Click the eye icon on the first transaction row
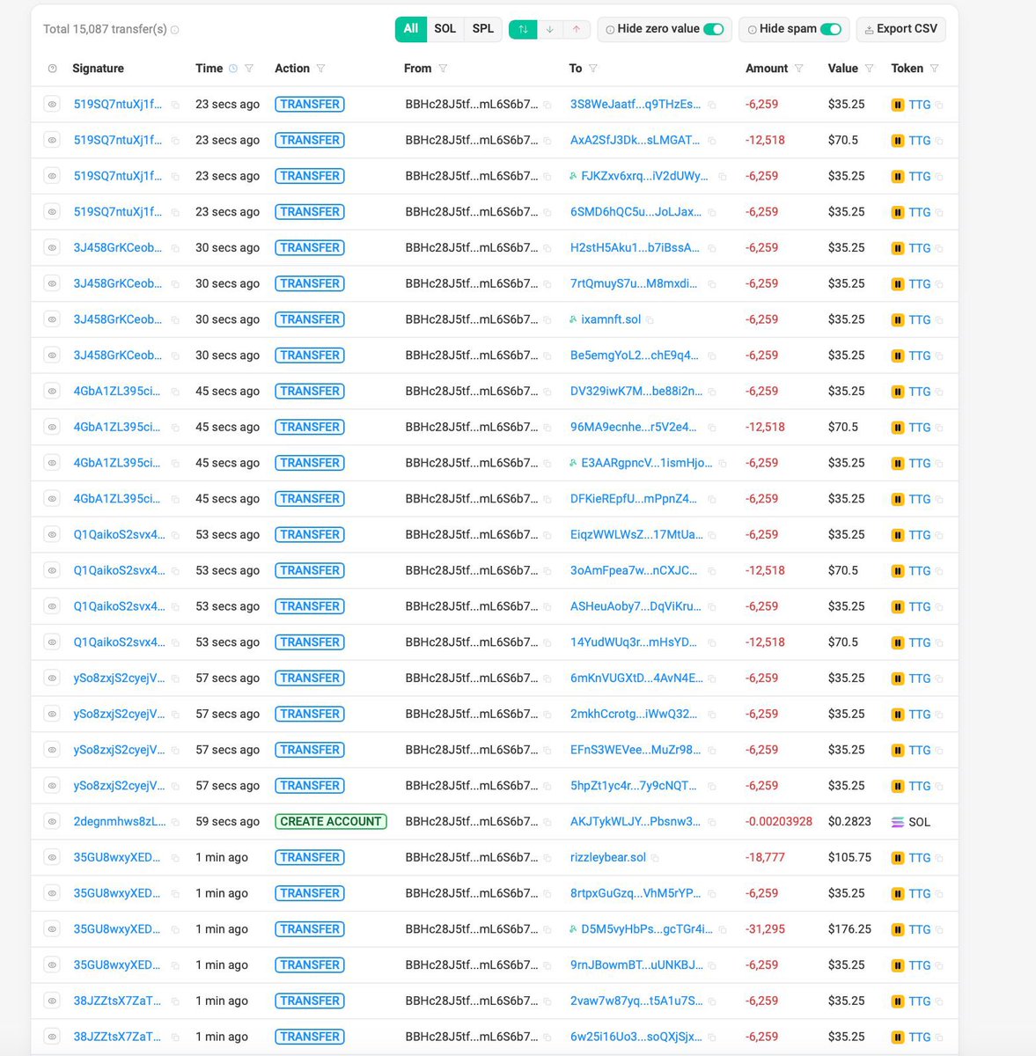 pos(52,104)
